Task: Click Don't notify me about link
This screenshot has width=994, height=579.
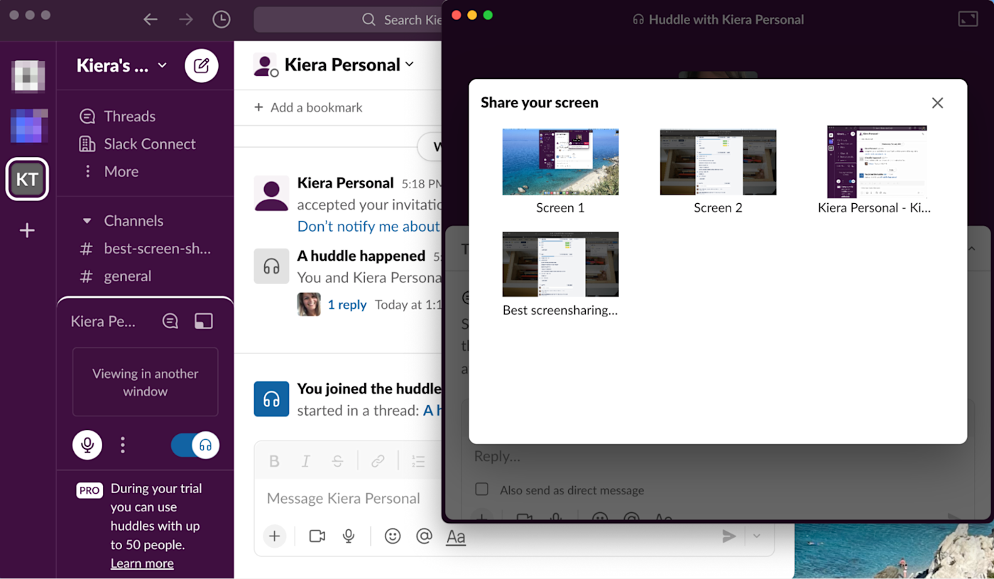Action: 368,226
